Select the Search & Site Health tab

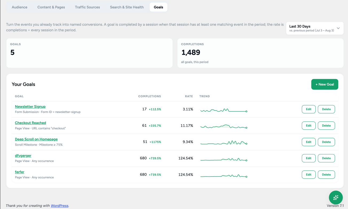(127, 7)
